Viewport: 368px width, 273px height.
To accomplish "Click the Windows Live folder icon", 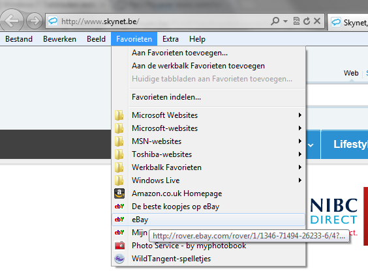I will (x=119, y=180).
